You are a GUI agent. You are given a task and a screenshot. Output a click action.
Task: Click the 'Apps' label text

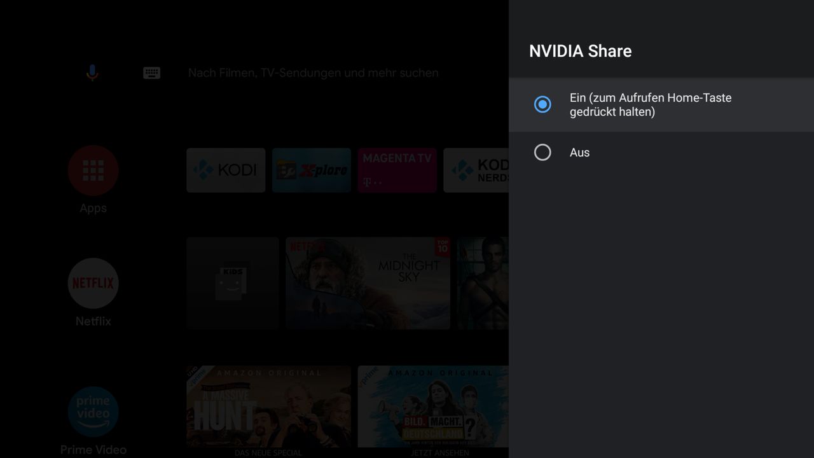click(93, 209)
